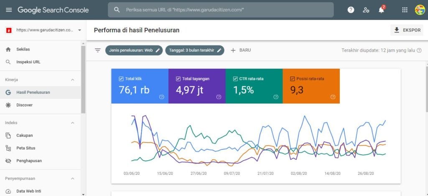Focus the Periksa semua URL search field
The width and height of the screenshot is (428, 196).
tap(221, 10)
